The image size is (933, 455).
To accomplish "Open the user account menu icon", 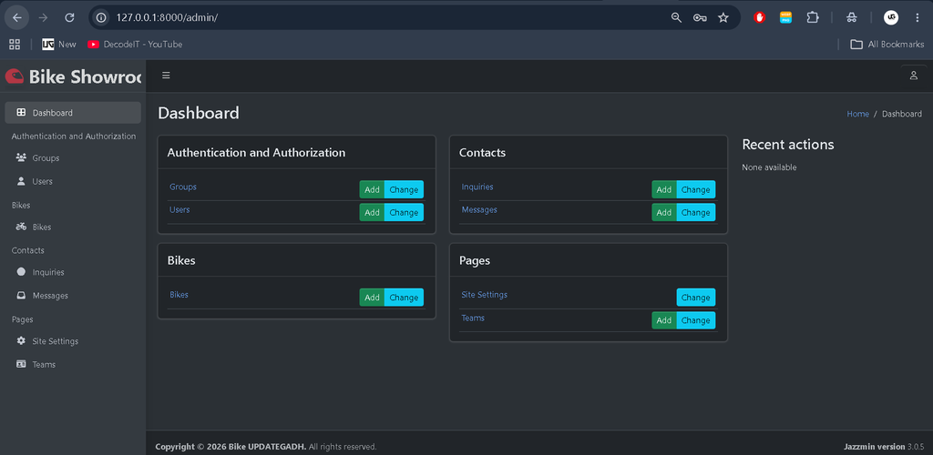I will pos(913,76).
